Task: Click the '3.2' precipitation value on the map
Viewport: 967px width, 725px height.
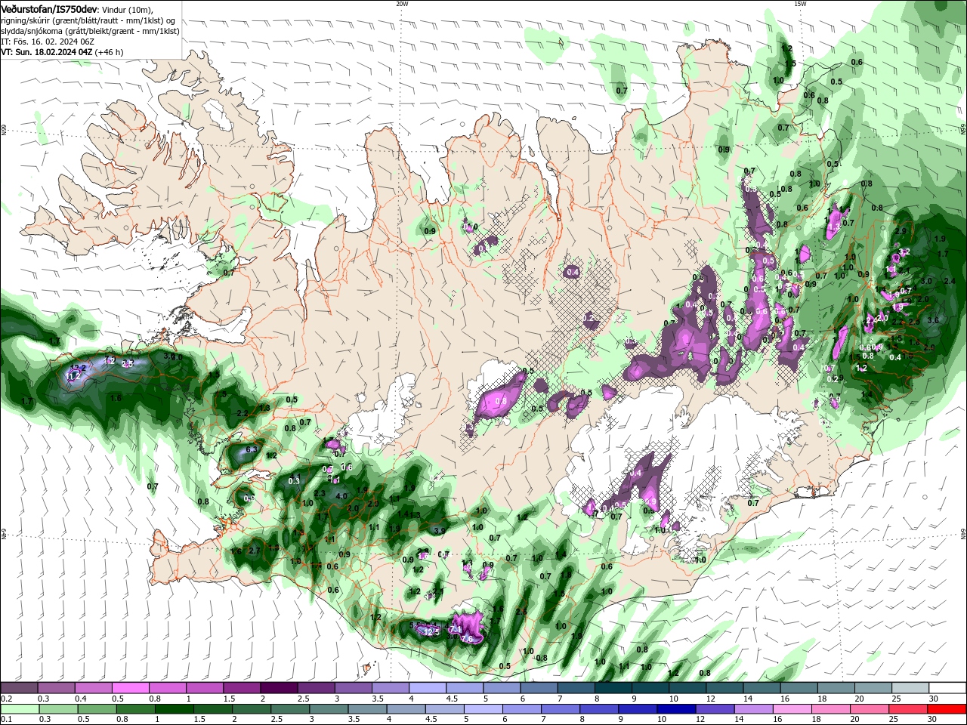Action: 905,251
